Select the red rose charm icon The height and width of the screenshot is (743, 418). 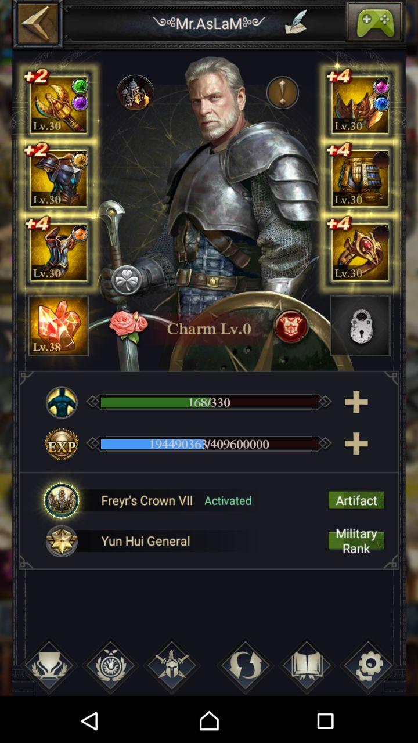[x=128, y=325]
